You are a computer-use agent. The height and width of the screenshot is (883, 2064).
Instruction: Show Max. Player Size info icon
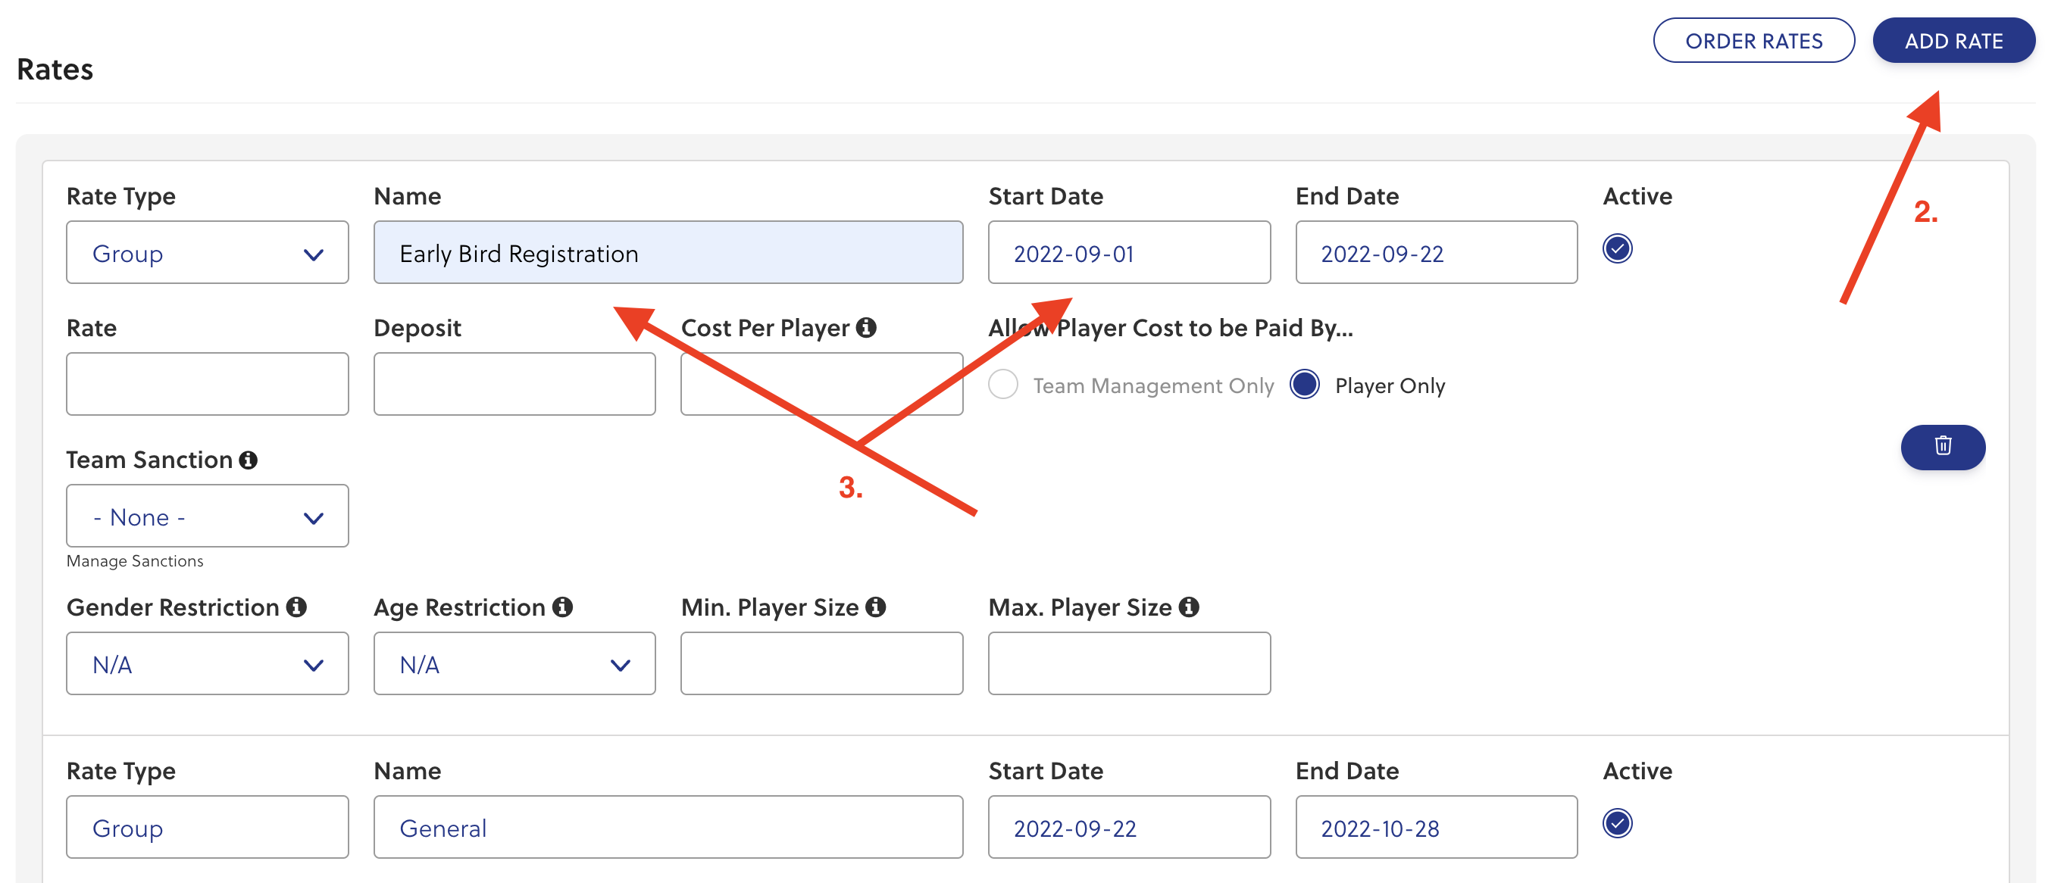1189,607
